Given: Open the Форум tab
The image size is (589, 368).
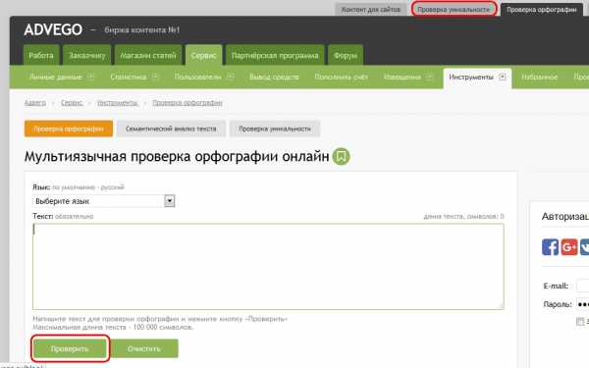Looking at the screenshot, I should [346, 55].
